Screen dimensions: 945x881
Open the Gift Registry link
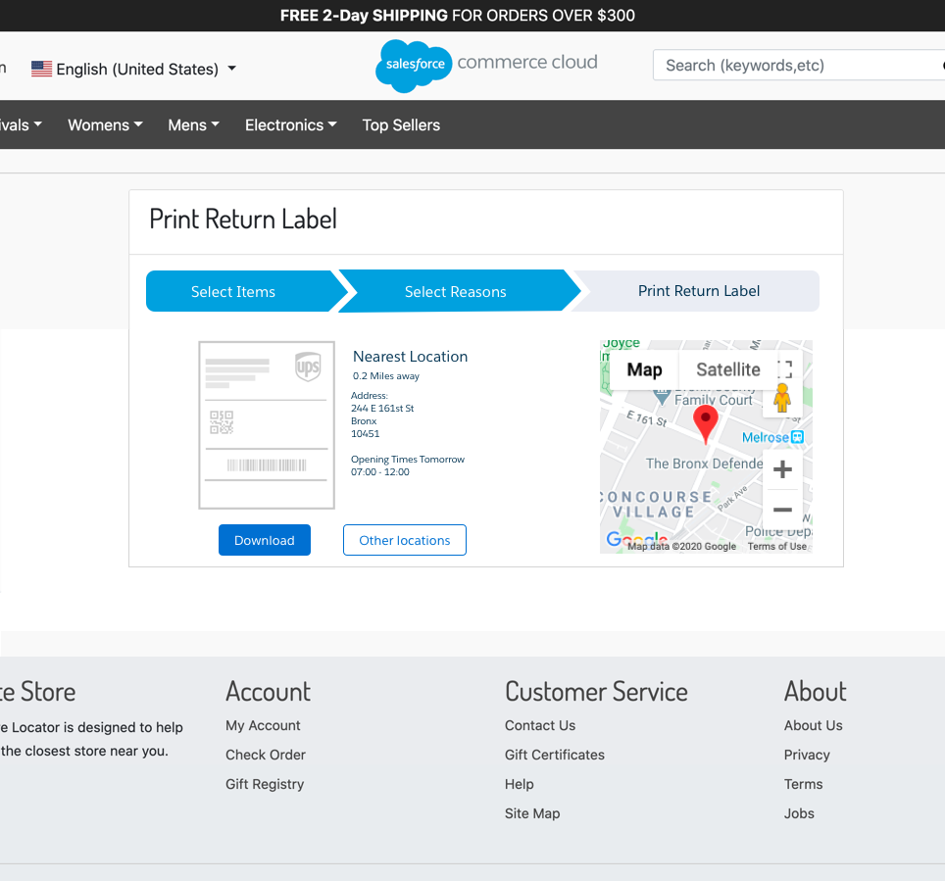point(265,784)
